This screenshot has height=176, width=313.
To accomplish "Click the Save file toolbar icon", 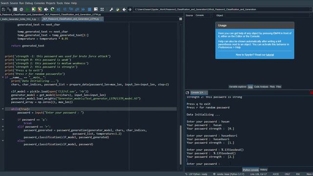I will [3, 9].
